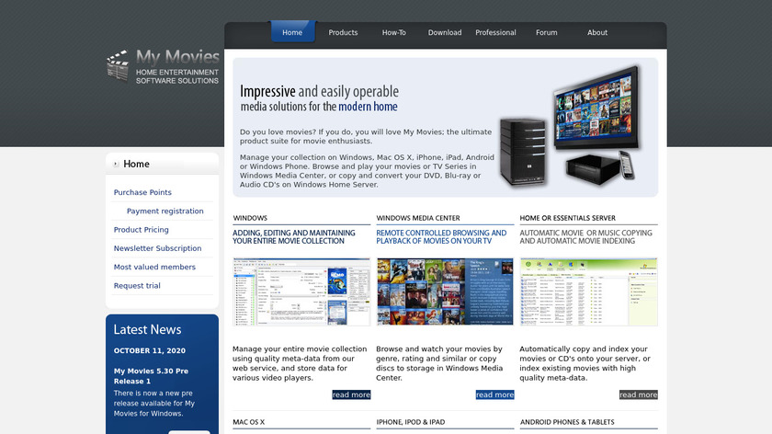The height and width of the screenshot is (434, 772).
Task: Open the About navigation item
Action: coord(597,32)
